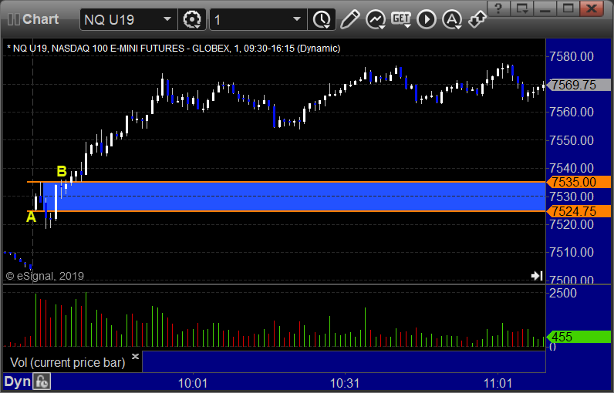Image resolution: width=614 pixels, height=393 pixels.
Task: Click the 7520.00 price axis label
Action: (x=572, y=224)
